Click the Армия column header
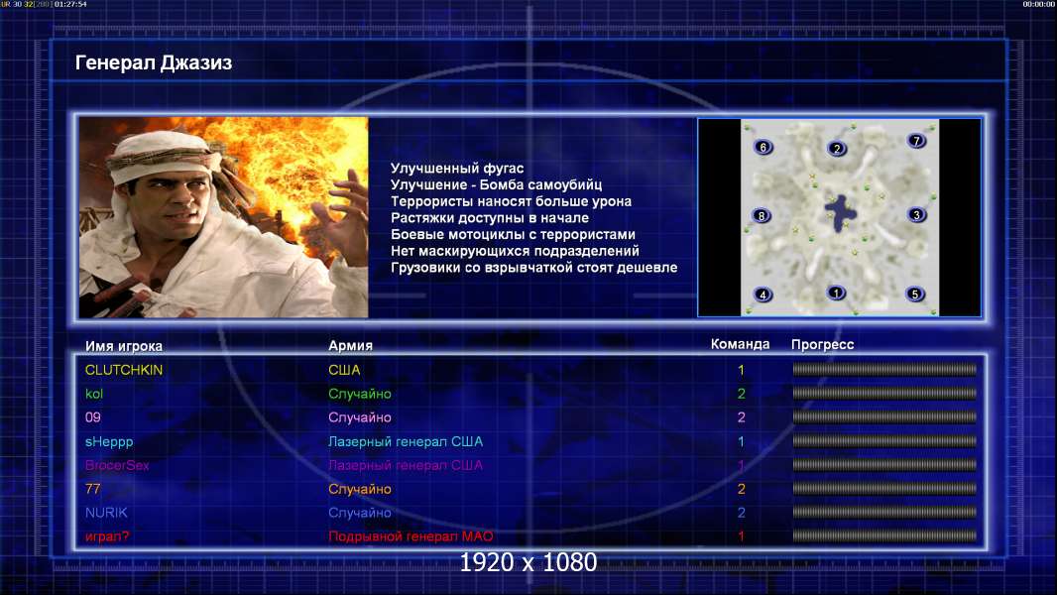This screenshot has width=1057, height=595. coord(351,345)
